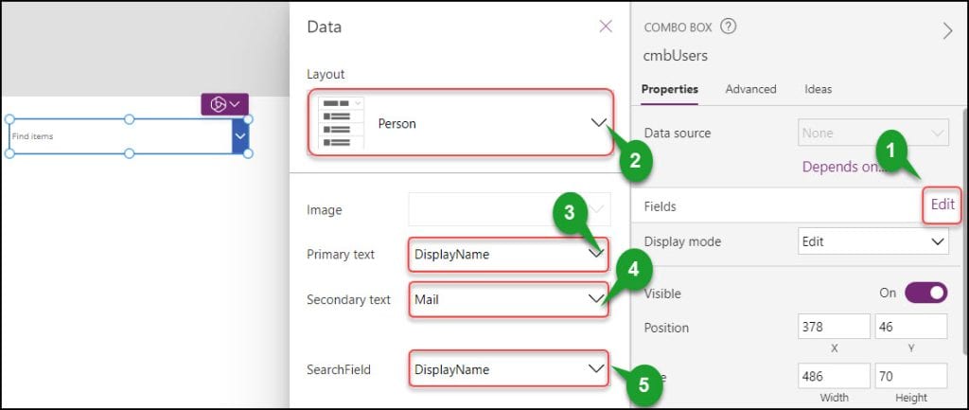Switch to the Properties tab
969x410 pixels.
(x=670, y=89)
